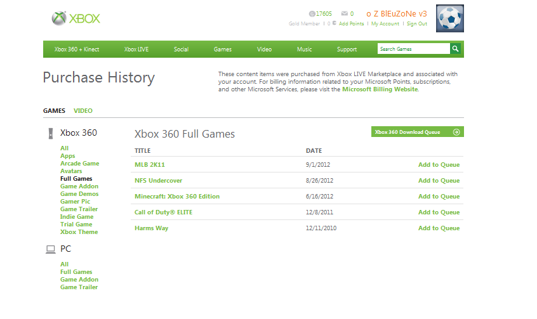Click Sign Out link

point(417,23)
